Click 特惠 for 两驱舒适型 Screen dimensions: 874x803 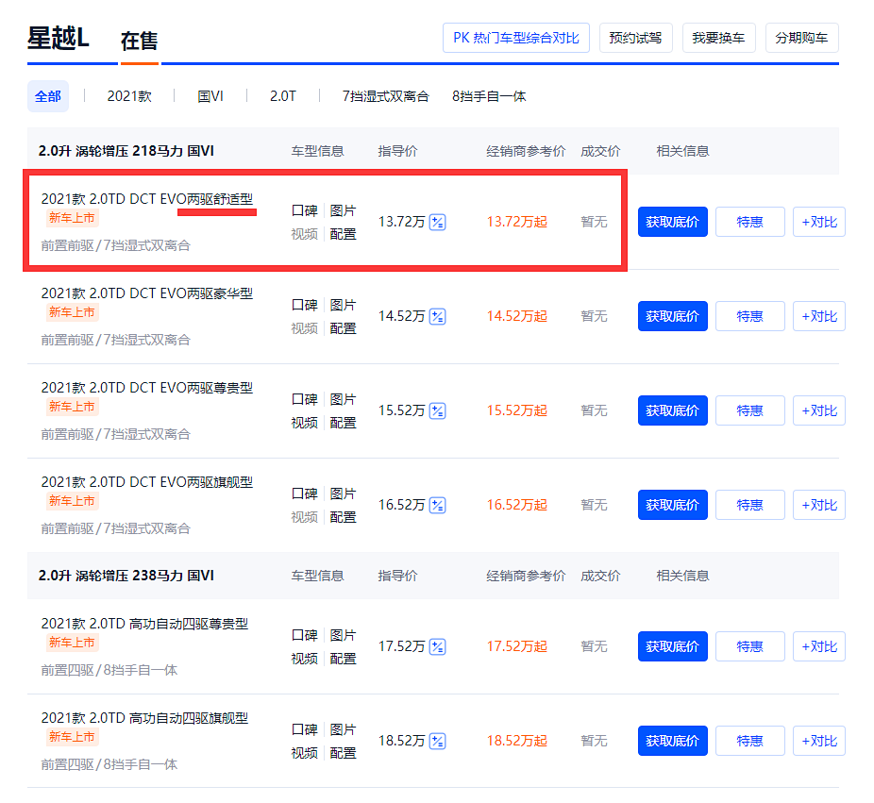750,222
